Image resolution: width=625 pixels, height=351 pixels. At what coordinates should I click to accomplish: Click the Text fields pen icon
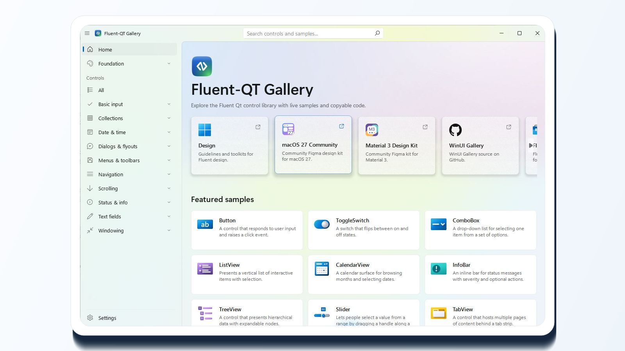(90, 216)
